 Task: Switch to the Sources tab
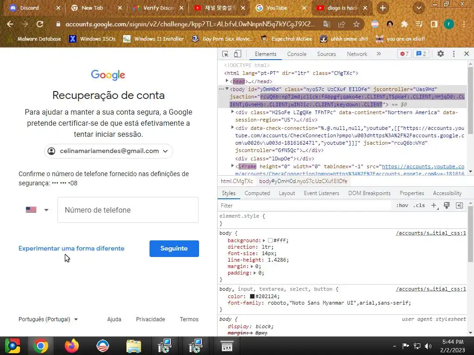pyautogui.click(x=326, y=54)
